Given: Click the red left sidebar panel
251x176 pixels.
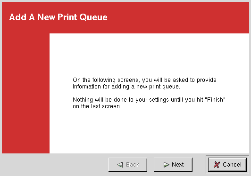Looking at the screenshot, I should (x=25, y=94).
